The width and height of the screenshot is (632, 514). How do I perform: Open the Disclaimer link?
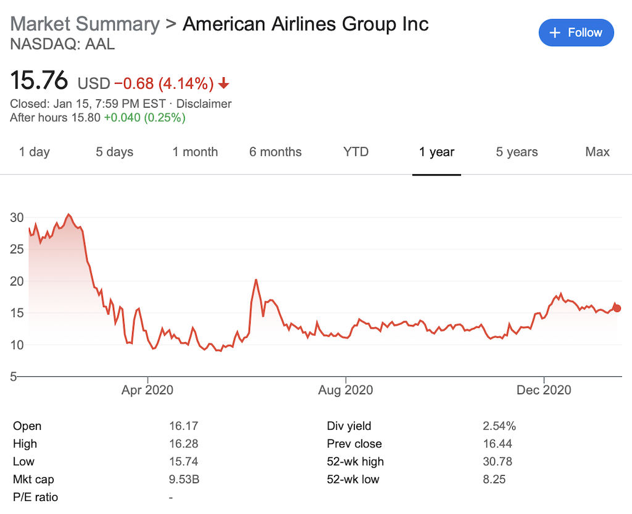pos(204,104)
